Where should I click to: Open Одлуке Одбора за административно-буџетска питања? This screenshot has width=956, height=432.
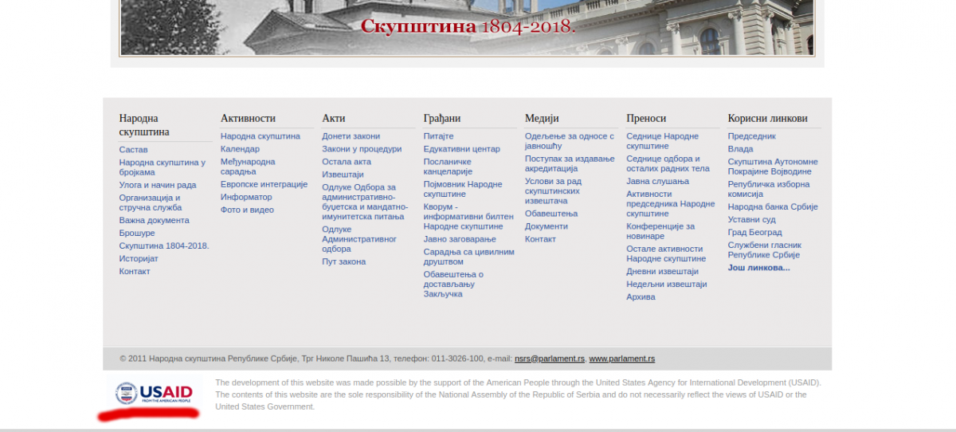pyautogui.click(x=365, y=202)
